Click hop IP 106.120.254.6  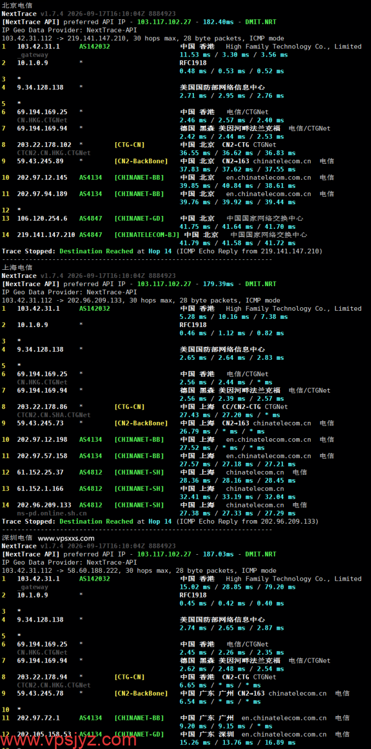[x=42, y=218]
